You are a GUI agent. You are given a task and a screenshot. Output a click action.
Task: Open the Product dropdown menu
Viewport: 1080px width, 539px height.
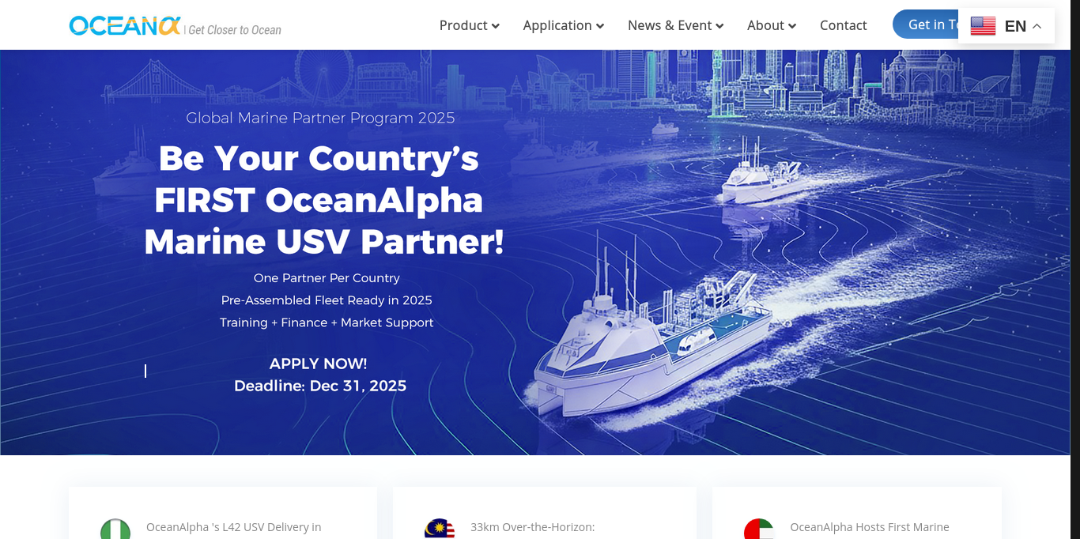click(x=470, y=25)
